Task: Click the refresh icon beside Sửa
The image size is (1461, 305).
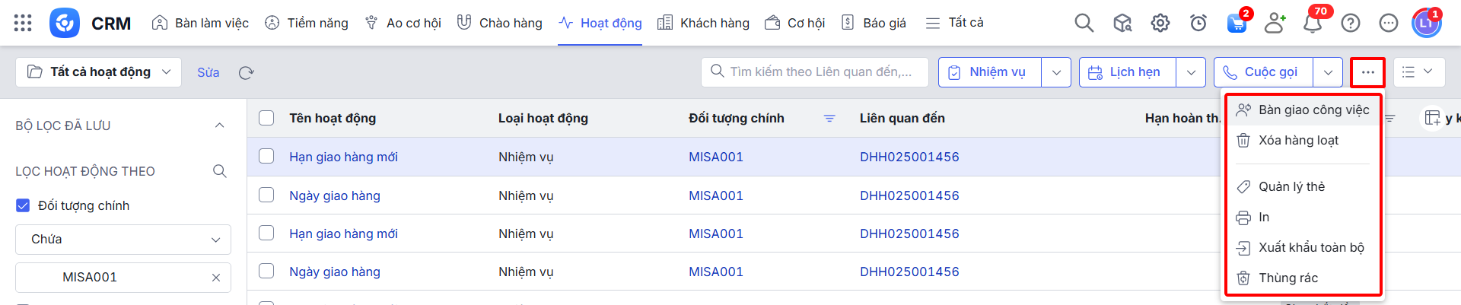Action: pyautogui.click(x=246, y=72)
